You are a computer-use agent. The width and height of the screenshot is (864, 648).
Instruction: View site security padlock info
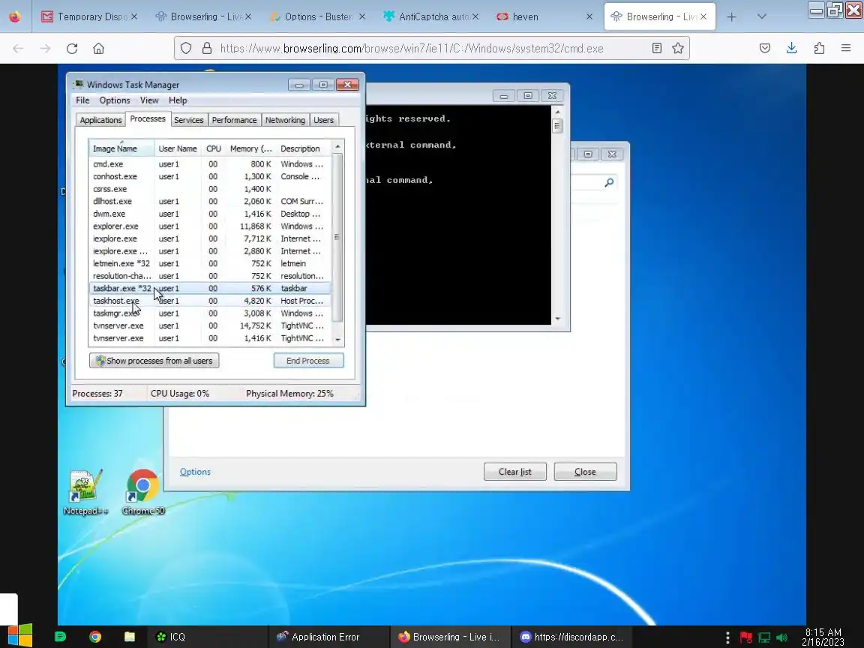pos(207,49)
